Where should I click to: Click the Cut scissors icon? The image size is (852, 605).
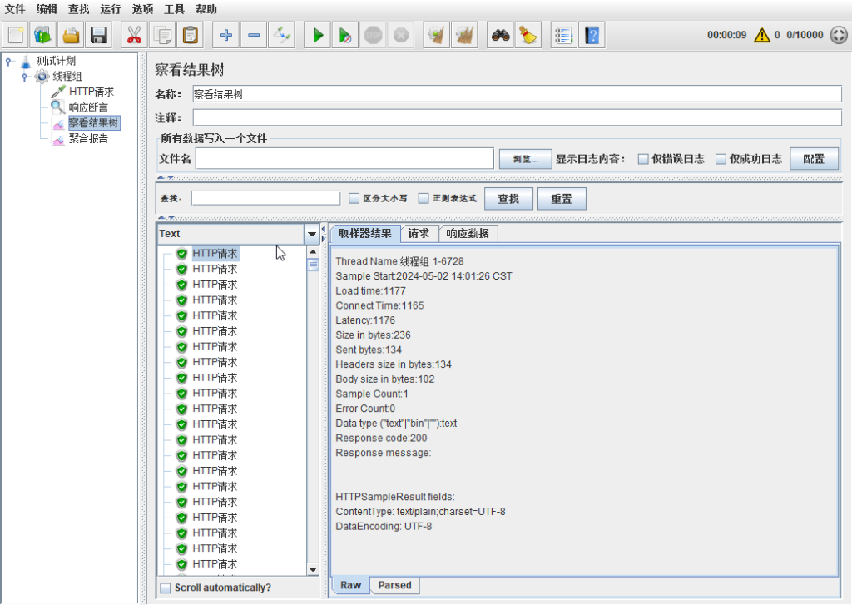click(133, 35)
